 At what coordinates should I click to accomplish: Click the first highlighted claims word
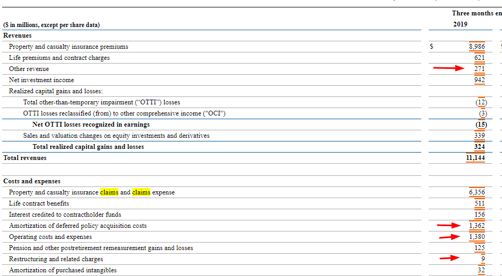point(109,192)
